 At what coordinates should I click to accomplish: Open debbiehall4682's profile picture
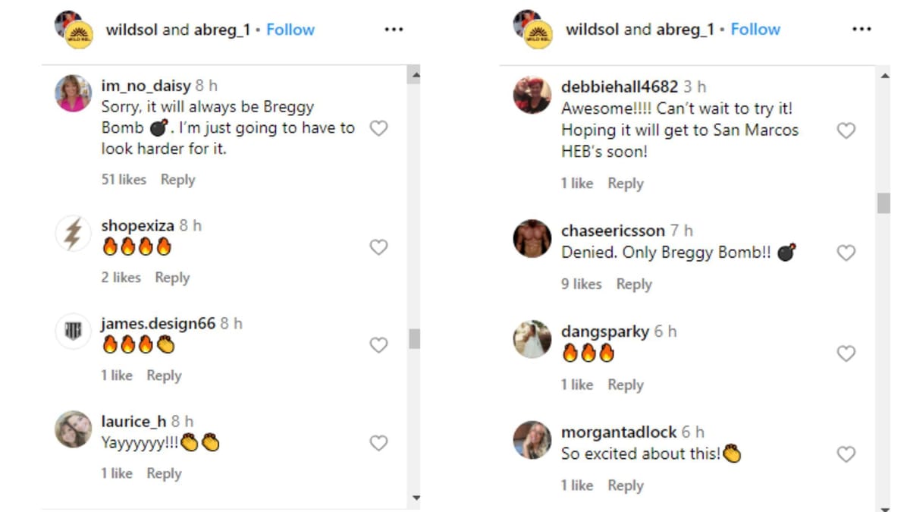[532, 97]
